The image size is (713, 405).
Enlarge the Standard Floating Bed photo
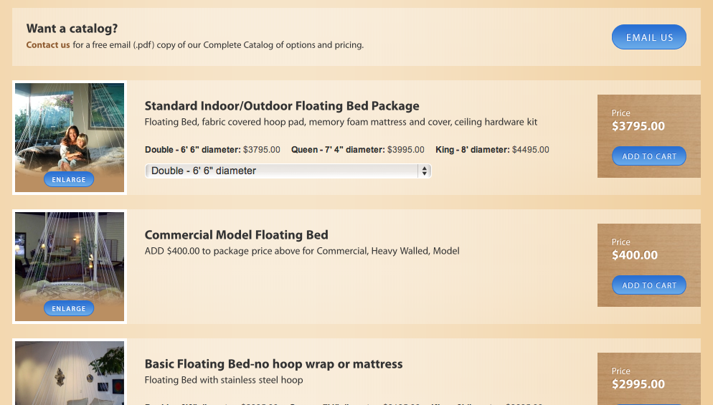tap(69, 179)
